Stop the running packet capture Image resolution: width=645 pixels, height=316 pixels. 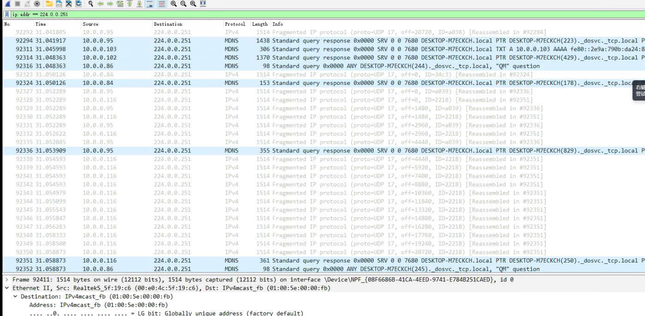(x=18, y=4)
